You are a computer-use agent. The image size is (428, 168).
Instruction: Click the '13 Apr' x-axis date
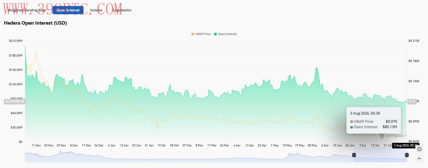pyautogui.click(x=249, y=146)
